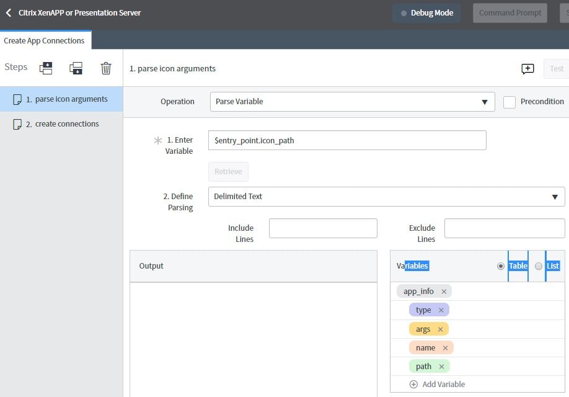The image size is (569, 397).
Task: Click the back arrow beside Citrix XenAPP title
Action: pos(9,12)
